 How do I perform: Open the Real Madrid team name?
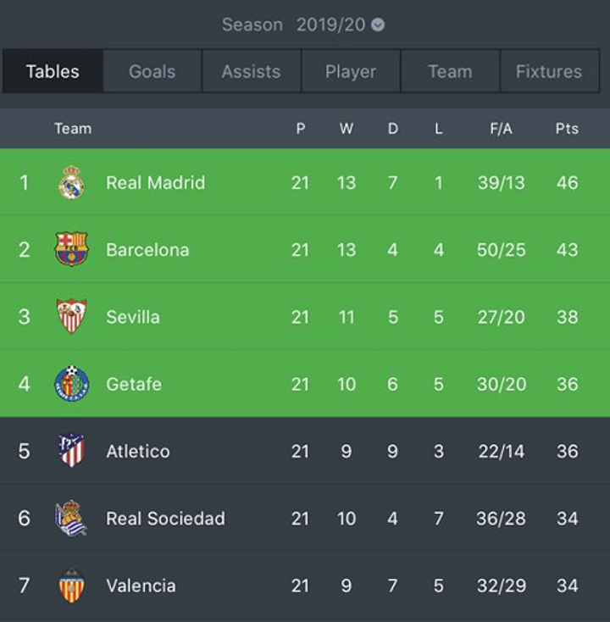coord(155,182)
